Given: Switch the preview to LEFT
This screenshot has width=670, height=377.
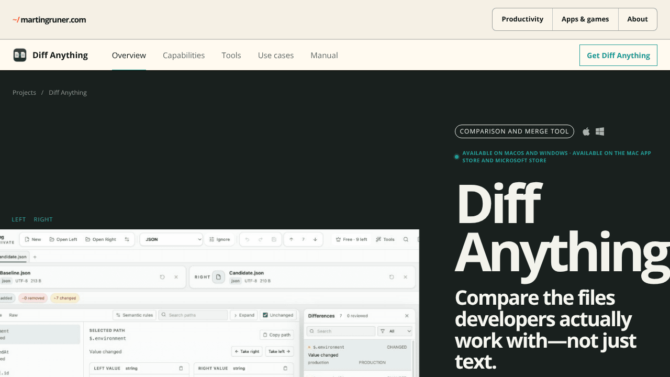Looking at the screenshot, I should [x=19, y=219].
